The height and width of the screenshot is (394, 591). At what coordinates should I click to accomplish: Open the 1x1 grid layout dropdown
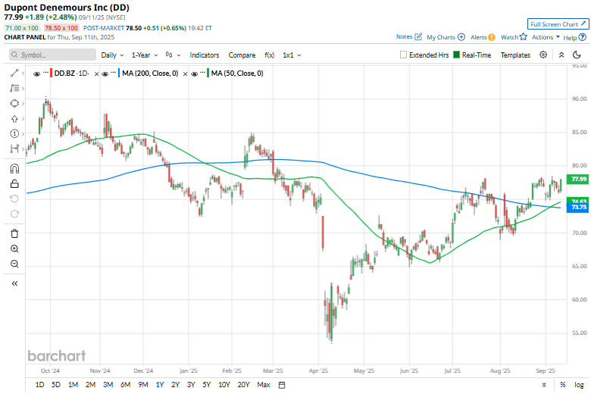click(x=292, y=55)
